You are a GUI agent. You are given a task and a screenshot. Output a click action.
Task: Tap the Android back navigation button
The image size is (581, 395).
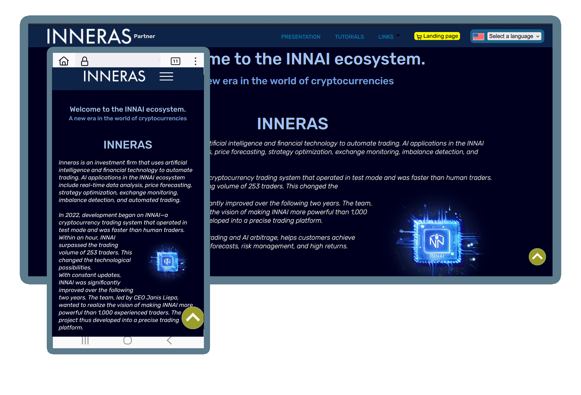(x=169, y=340)
